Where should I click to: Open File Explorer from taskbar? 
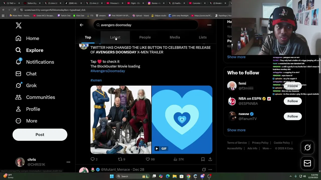pyautogui.click(x=175, y=176)
